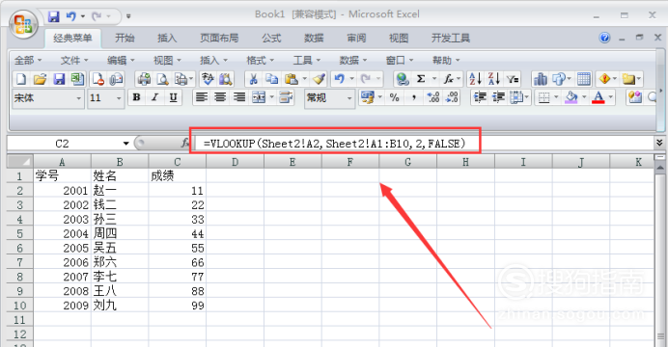Click the Increase Decimal icon

(432, 97)
